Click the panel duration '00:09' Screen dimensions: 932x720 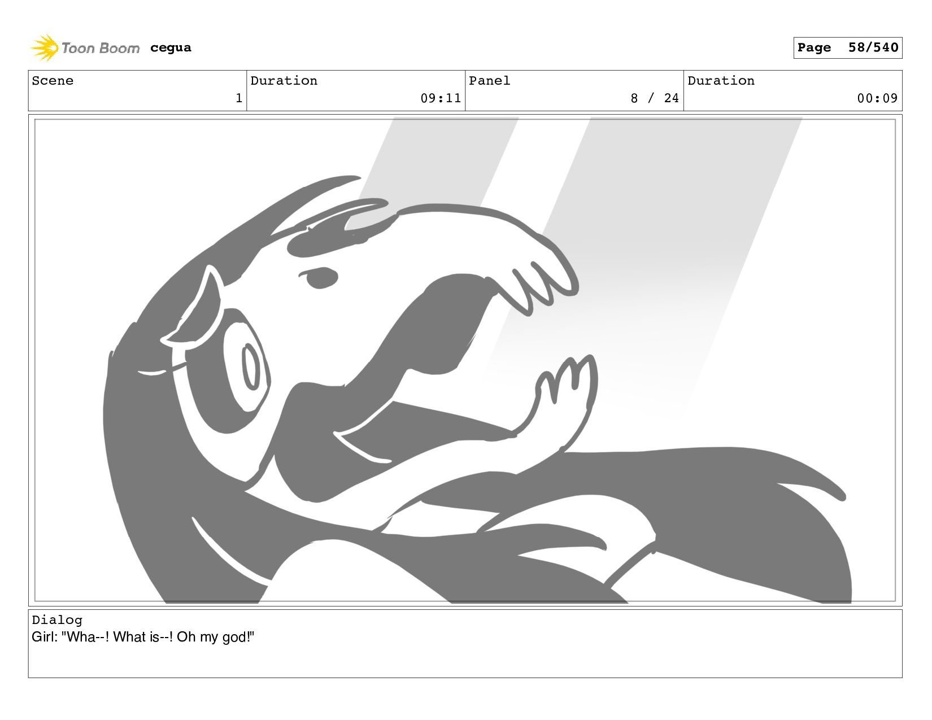pos(877,98)
